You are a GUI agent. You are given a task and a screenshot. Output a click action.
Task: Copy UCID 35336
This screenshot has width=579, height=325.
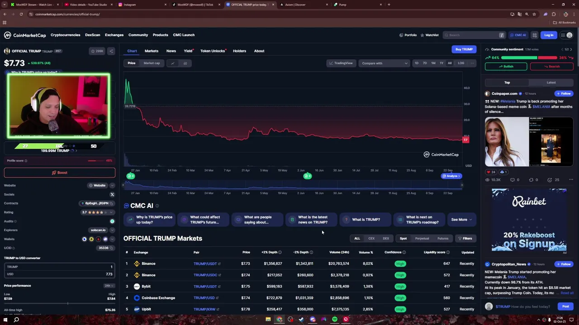tap(112, 248)
